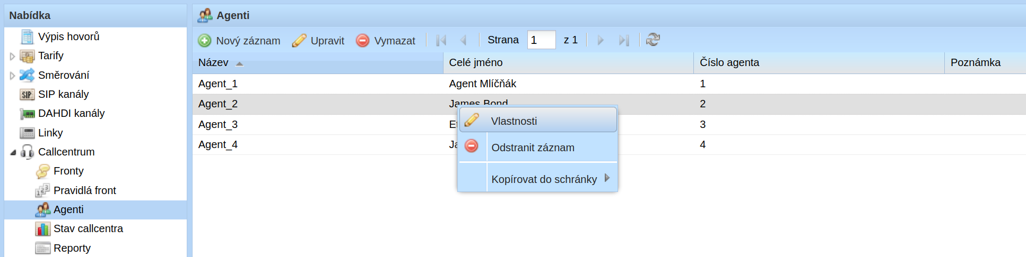
Task: Open Stav callcentra in sidebar
Action: pyautogui.click(x=88, y=228)
